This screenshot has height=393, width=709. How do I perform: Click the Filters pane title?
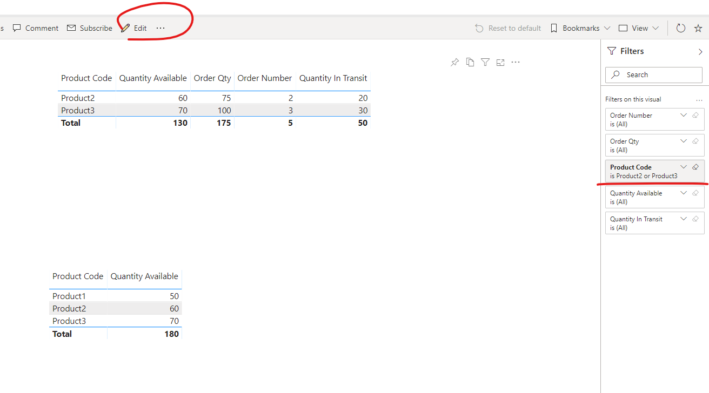pyautogui.click(x=632, y=51)
